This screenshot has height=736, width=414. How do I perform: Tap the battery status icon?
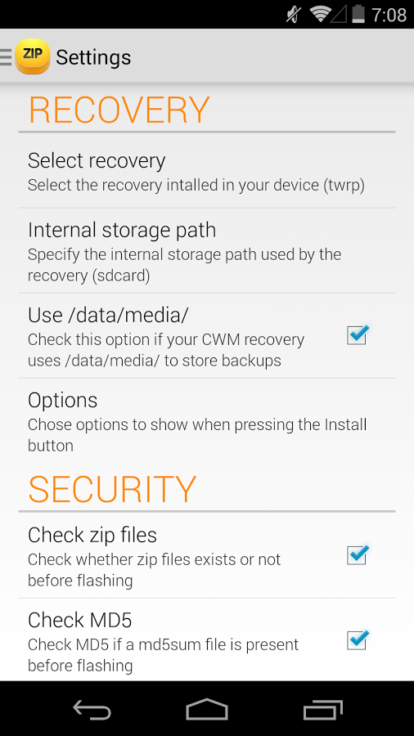358,14
